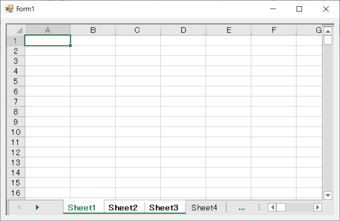This screenshot has height=221, width=340.
Task: Show more sheets via ellipsis button
Action: pos(241,208)
